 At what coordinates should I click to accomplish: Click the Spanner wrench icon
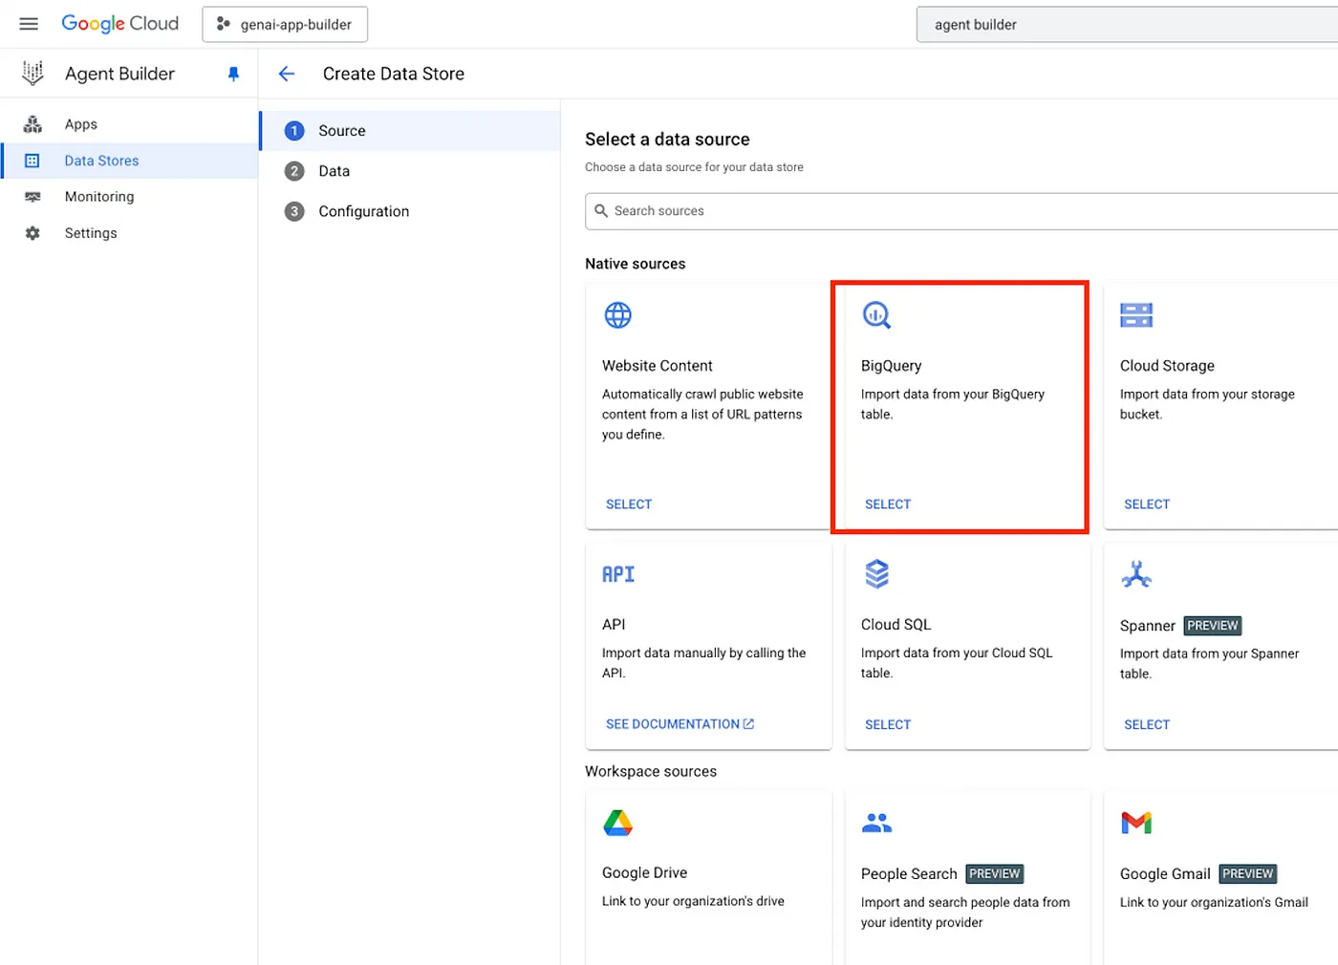[x=1136, y=574]
